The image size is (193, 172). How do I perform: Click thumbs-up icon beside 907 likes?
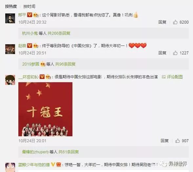coord(177,141)
